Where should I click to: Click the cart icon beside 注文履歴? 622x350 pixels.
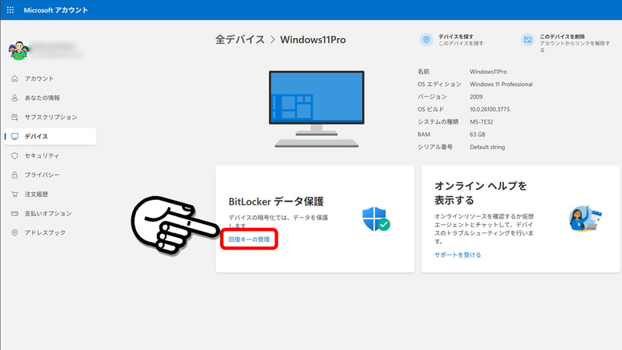(15, 194)
